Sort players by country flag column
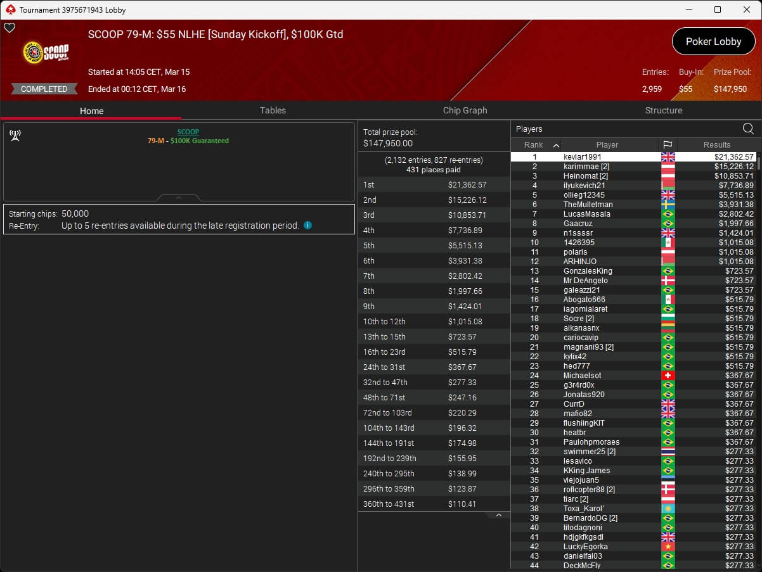Viewport: 762px width, 572px height. (x=668, y=145)
